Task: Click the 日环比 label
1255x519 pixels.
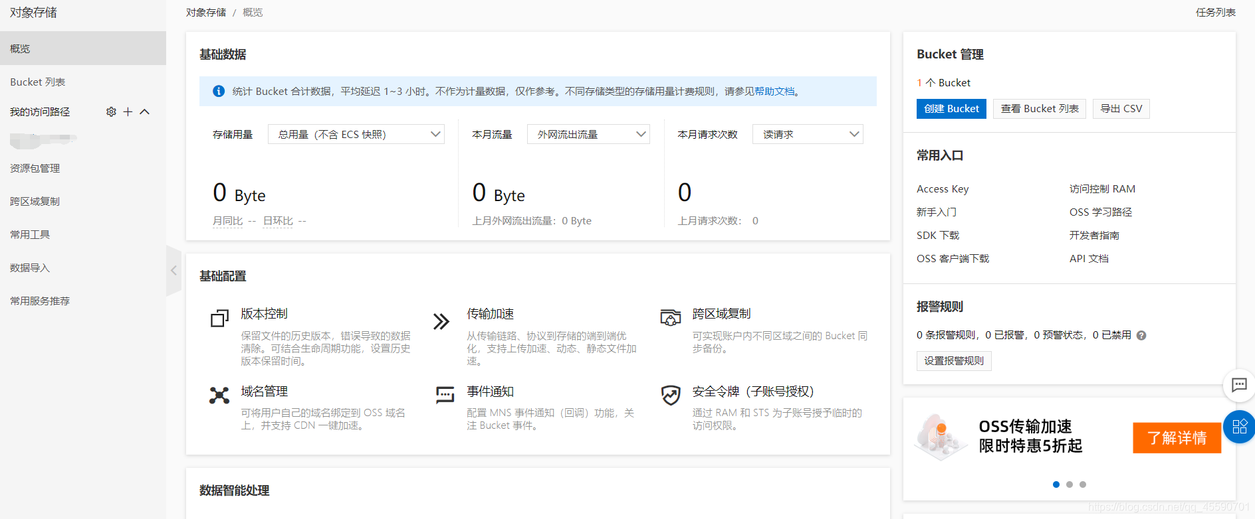Action: pyautogui.click(x=278, y=221)
